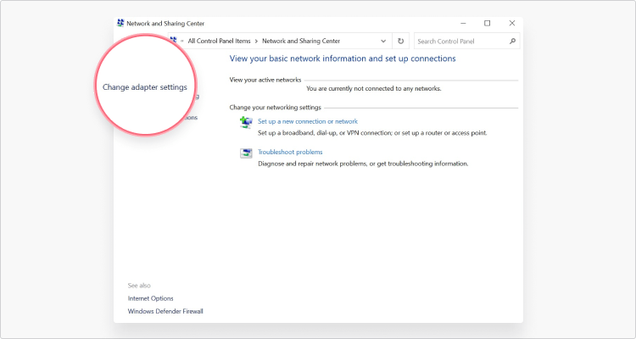Select All Control Panel Items breadcrumb

[x=219, y=41]
